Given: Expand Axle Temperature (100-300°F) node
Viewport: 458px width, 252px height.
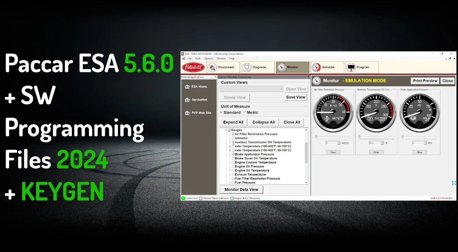Looking at the screenshot, I should [230, 146].
